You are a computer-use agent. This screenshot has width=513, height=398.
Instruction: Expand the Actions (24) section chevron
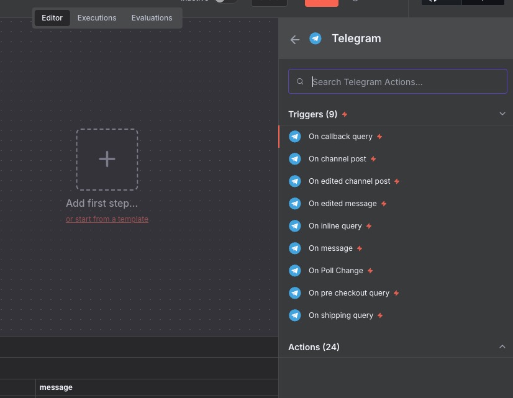click(x=502, y=346)
